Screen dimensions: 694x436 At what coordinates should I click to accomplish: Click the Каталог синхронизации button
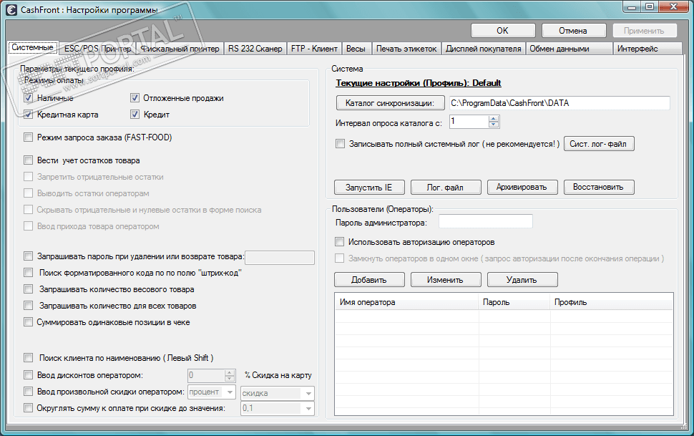pos(390,103)
